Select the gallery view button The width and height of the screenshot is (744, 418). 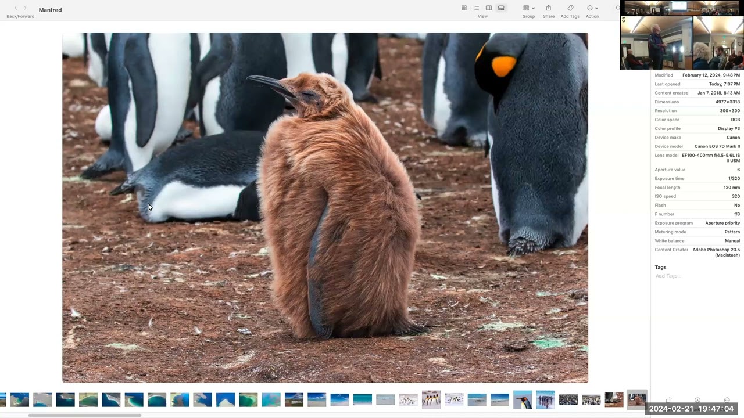click(x=501, y=8)
